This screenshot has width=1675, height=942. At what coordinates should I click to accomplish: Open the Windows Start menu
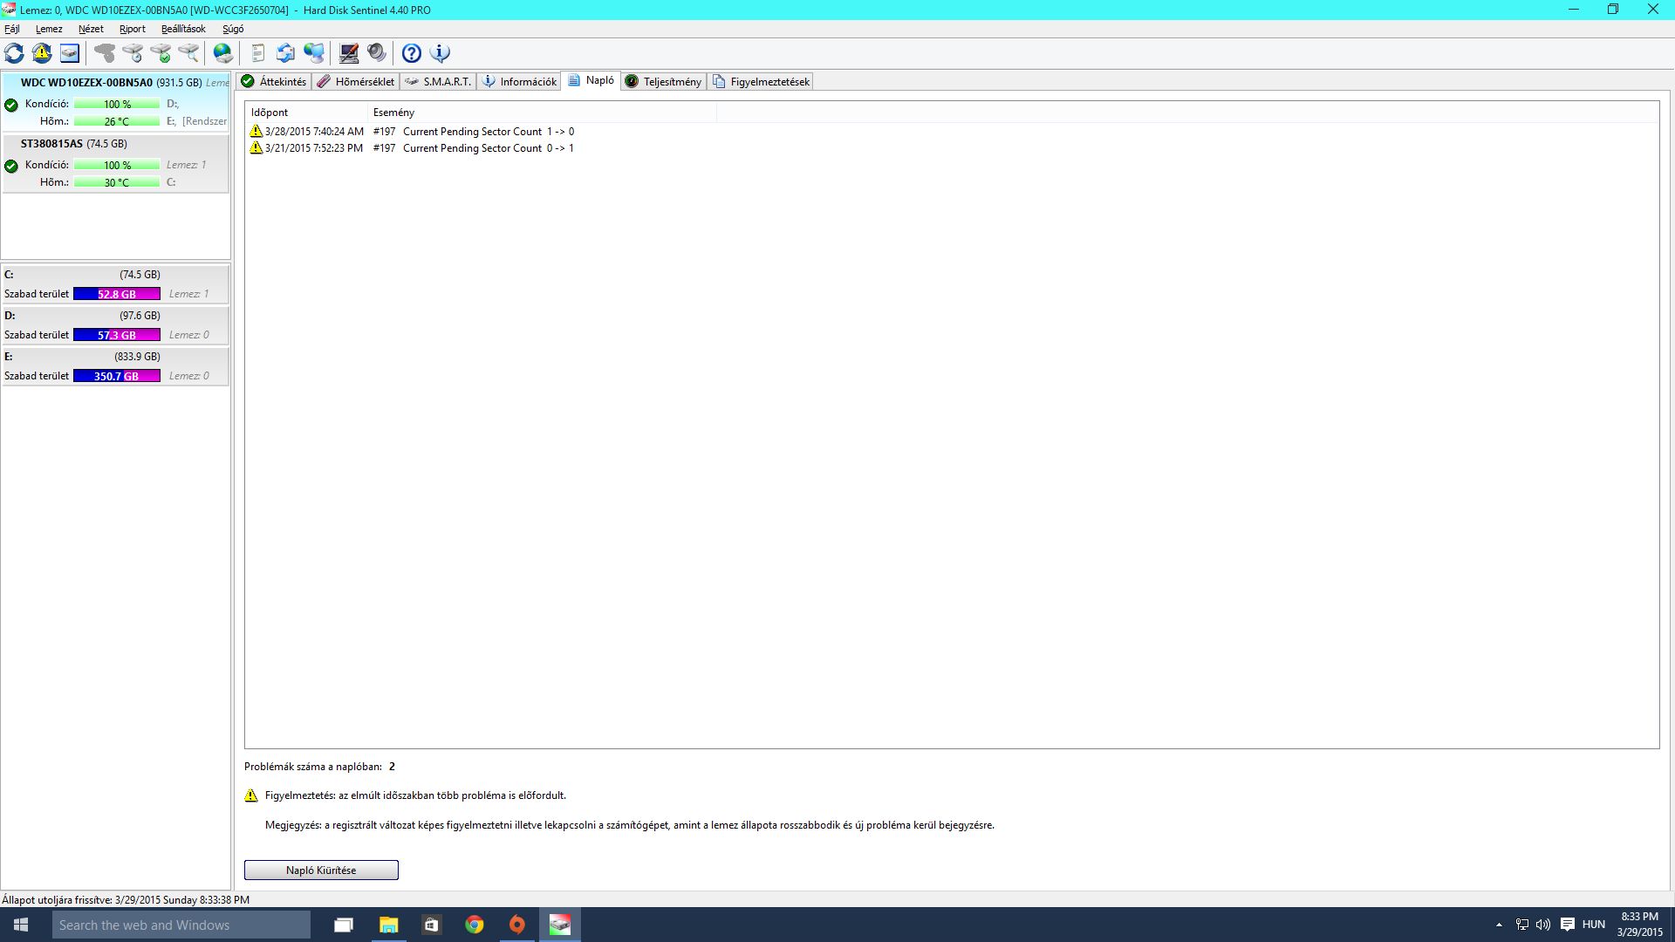click(21, 925)
